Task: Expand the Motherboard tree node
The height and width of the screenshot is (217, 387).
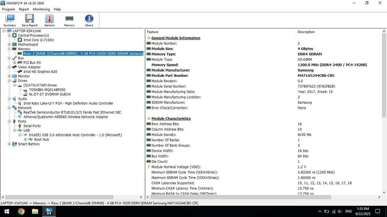Action: tap(9, 44)
